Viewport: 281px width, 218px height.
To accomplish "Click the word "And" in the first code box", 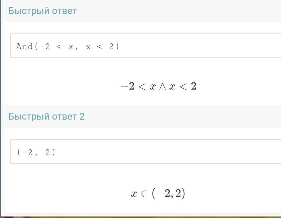I will [x=24, y=46].
